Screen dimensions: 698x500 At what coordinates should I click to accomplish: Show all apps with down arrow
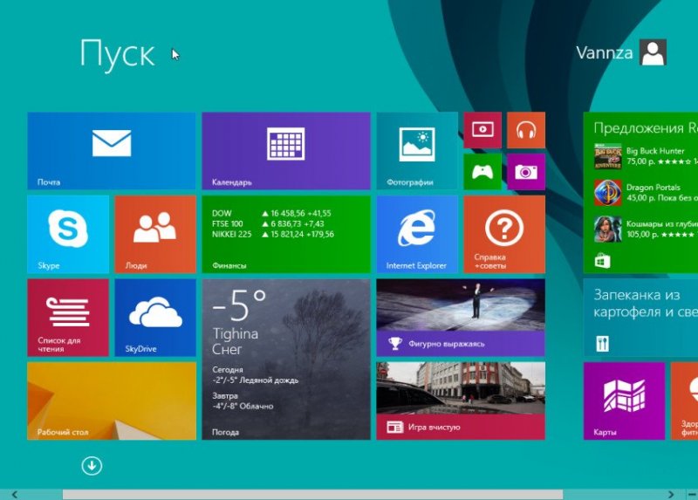click(92, 466)
